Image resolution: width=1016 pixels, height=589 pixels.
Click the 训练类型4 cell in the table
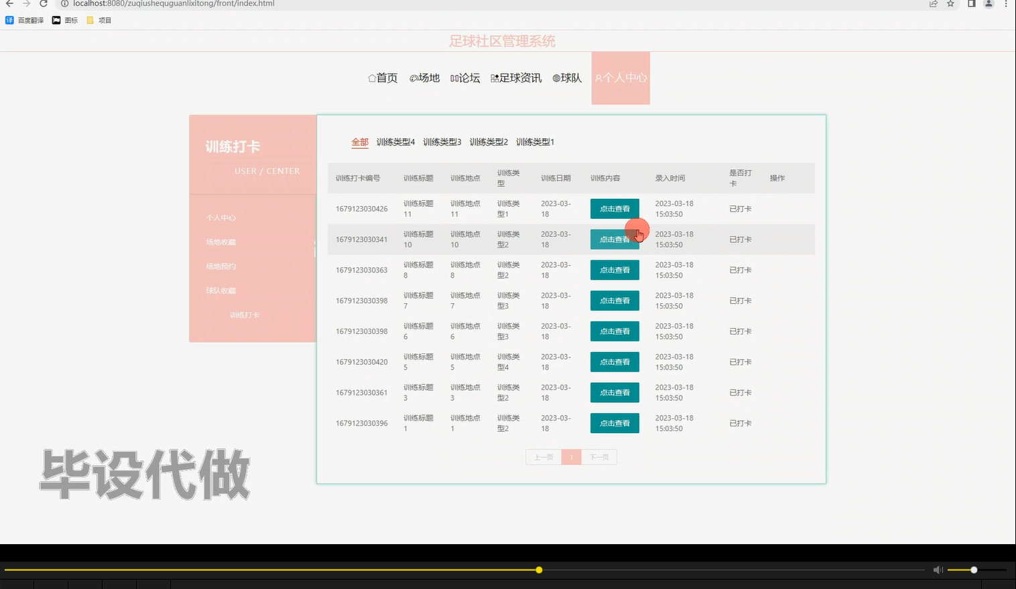[x=509, y=362]
